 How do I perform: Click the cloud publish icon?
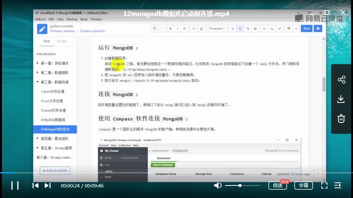(x=318, y=29)
